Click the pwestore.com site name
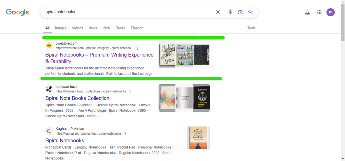Viewport: 345px width, 161px height. [x=66, y=43]
